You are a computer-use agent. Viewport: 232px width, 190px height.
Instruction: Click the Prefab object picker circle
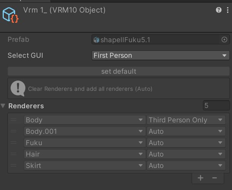coord(224,40)
